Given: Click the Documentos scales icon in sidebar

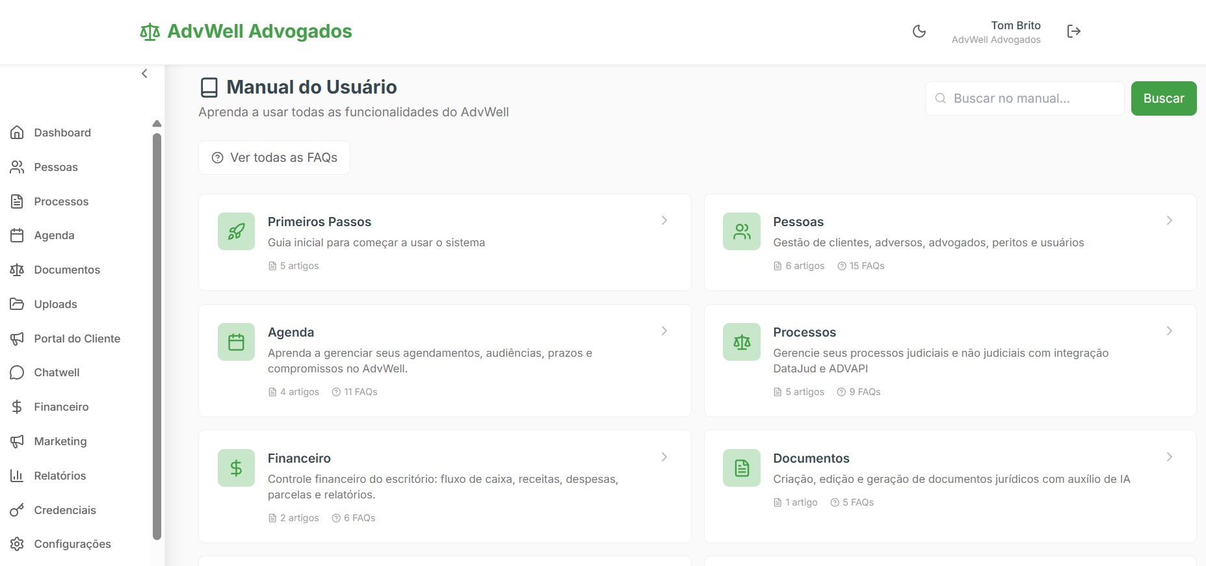Looking at the screenshot, I should (17, 270).
